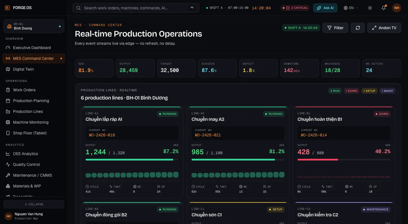Click the Machine Monitoring chip icon
Screen dimensions: 408x224
(x=8, y=122)
